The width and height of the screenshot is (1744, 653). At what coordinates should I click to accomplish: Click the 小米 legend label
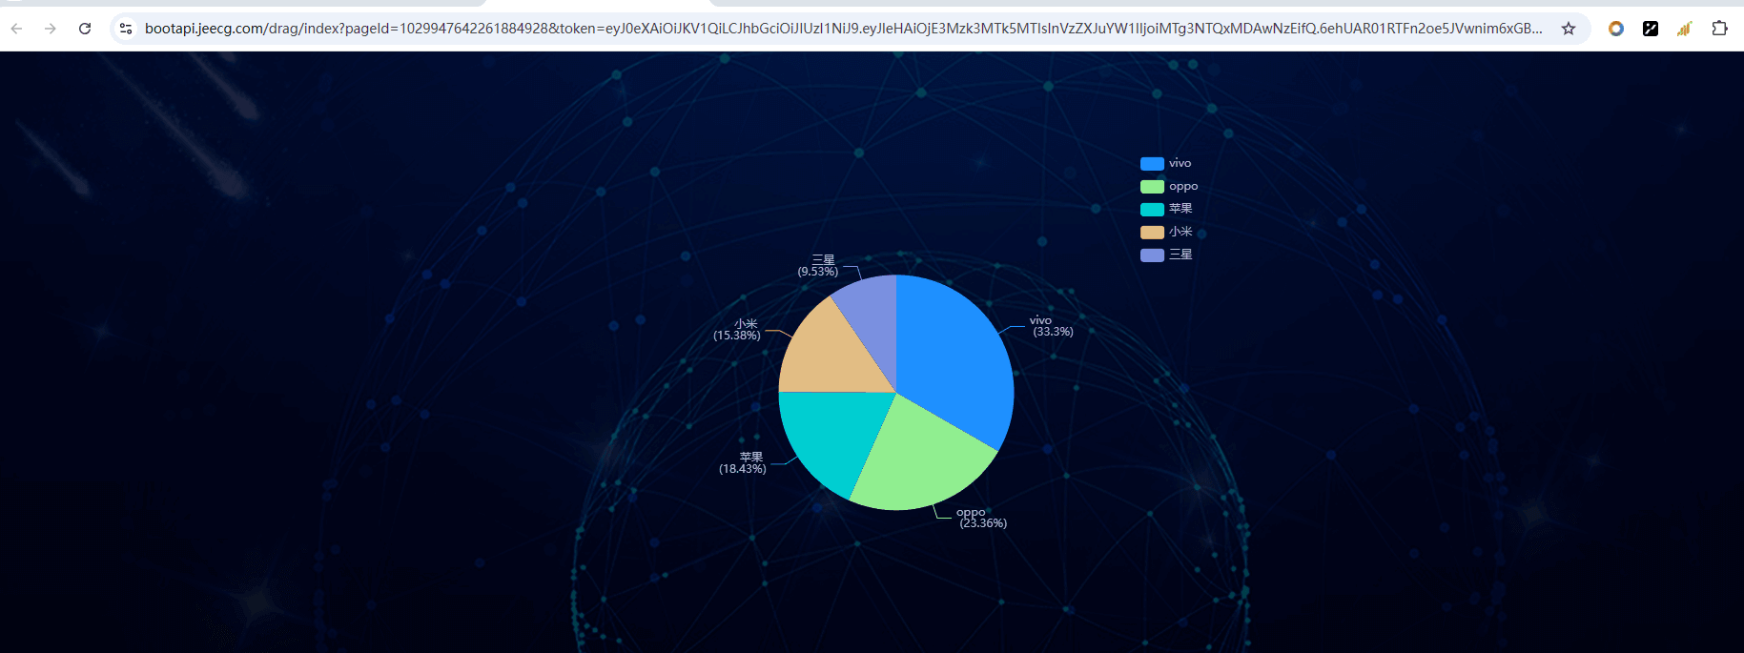click(x=1180, y=232)
